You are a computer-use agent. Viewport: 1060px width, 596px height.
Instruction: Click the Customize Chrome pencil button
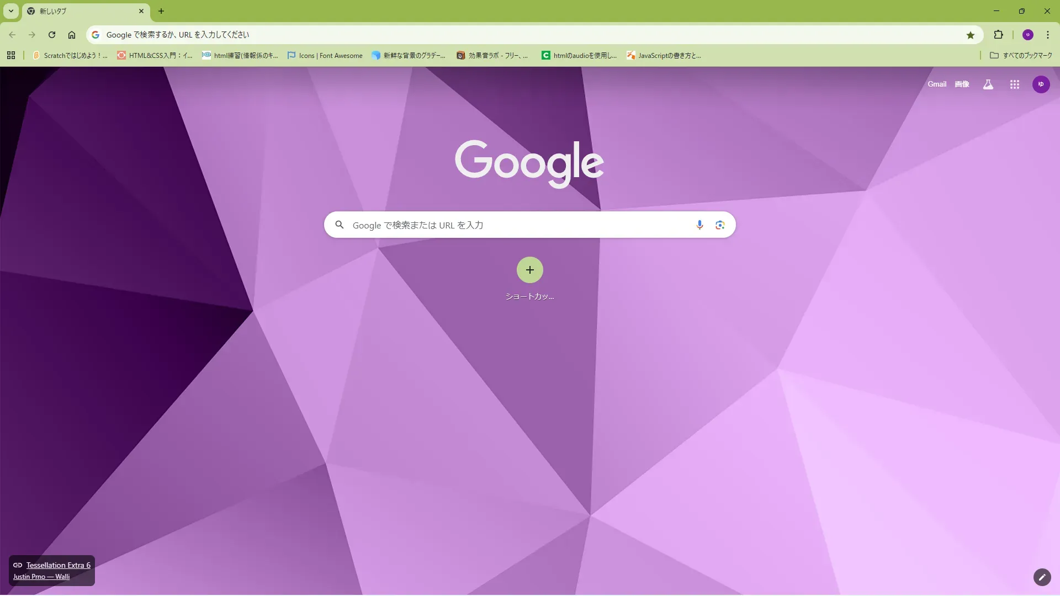(x=1042, y=577)
